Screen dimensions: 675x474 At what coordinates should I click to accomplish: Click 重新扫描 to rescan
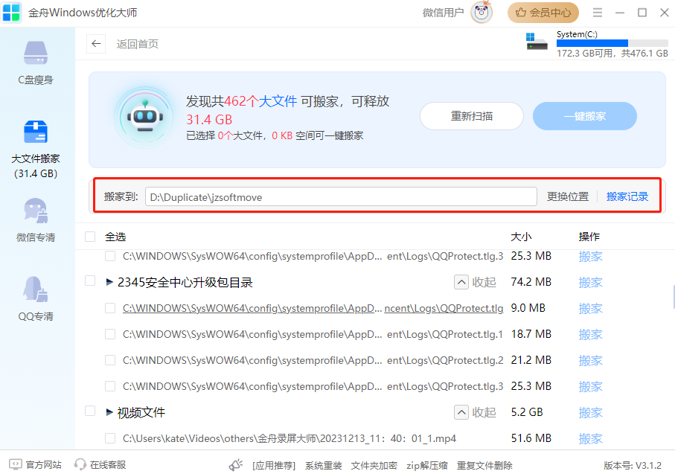472,116
